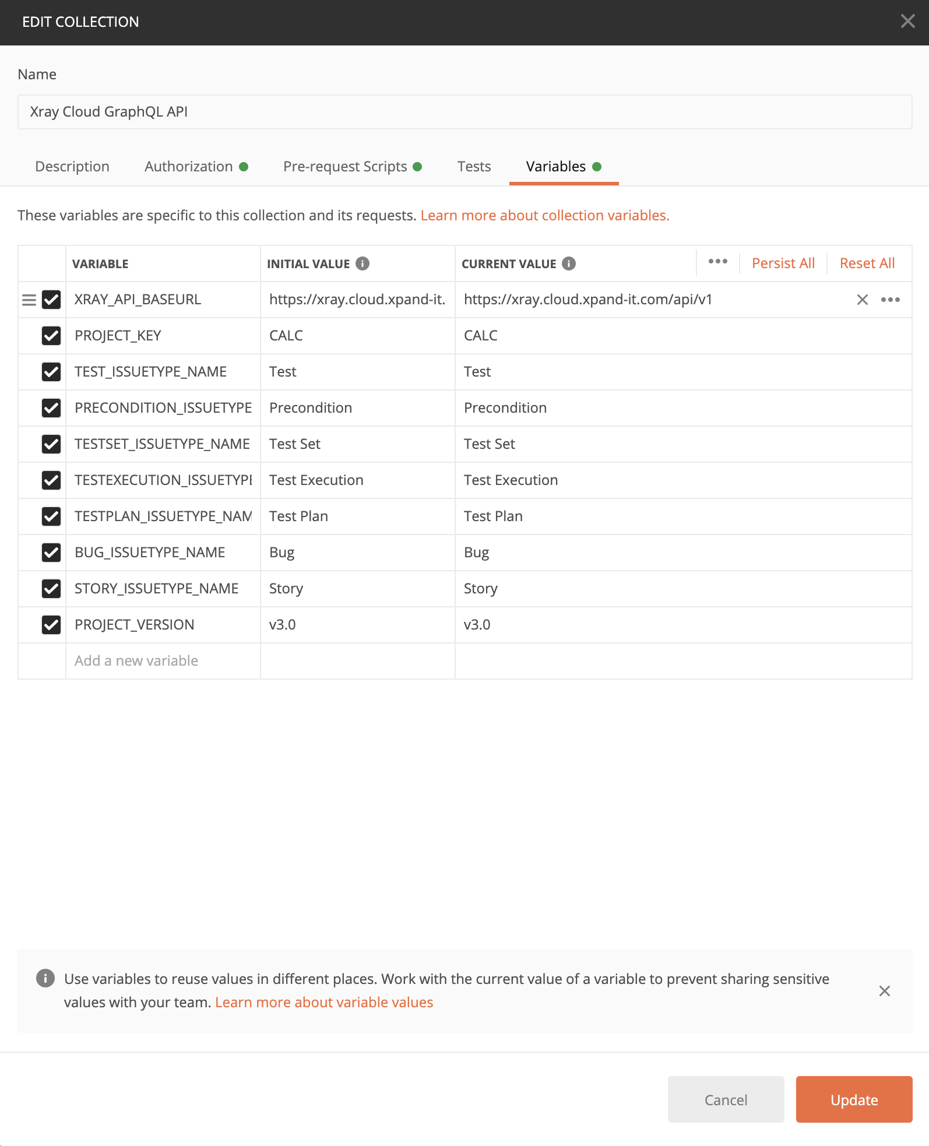This screenshot has height=1146, width=929.
Task: Edit PROJECT_KEY initial value CALC
Action: [357, 336]
